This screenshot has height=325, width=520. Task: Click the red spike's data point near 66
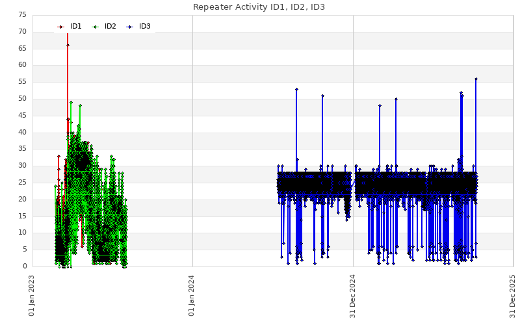[68, 45]
